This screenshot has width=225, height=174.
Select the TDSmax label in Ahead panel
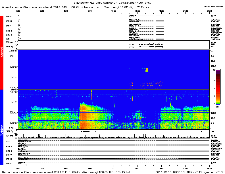10,42
